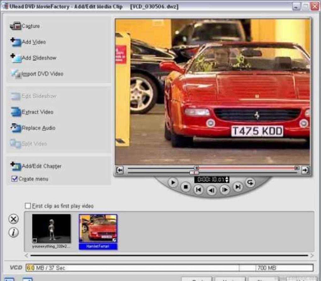Screen dimensions: 321x281
Task: Click the Add Slideshow icon
Action: click(x=16, y=58)
